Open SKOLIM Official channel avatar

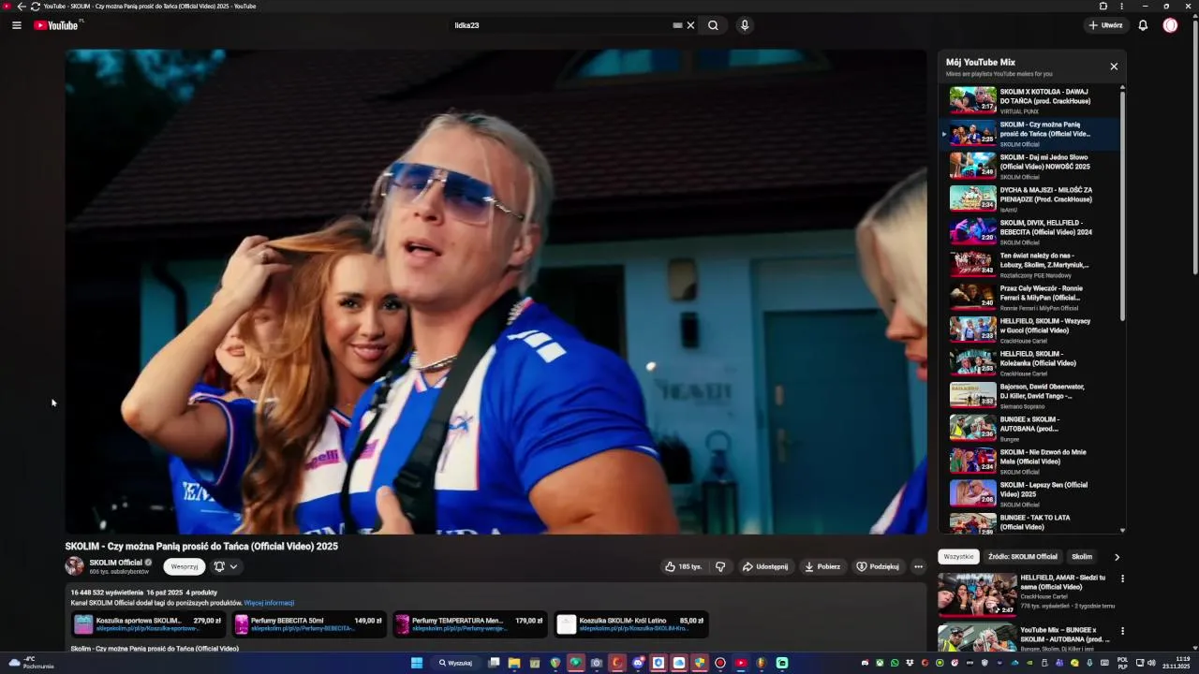(x=74, y=566)
